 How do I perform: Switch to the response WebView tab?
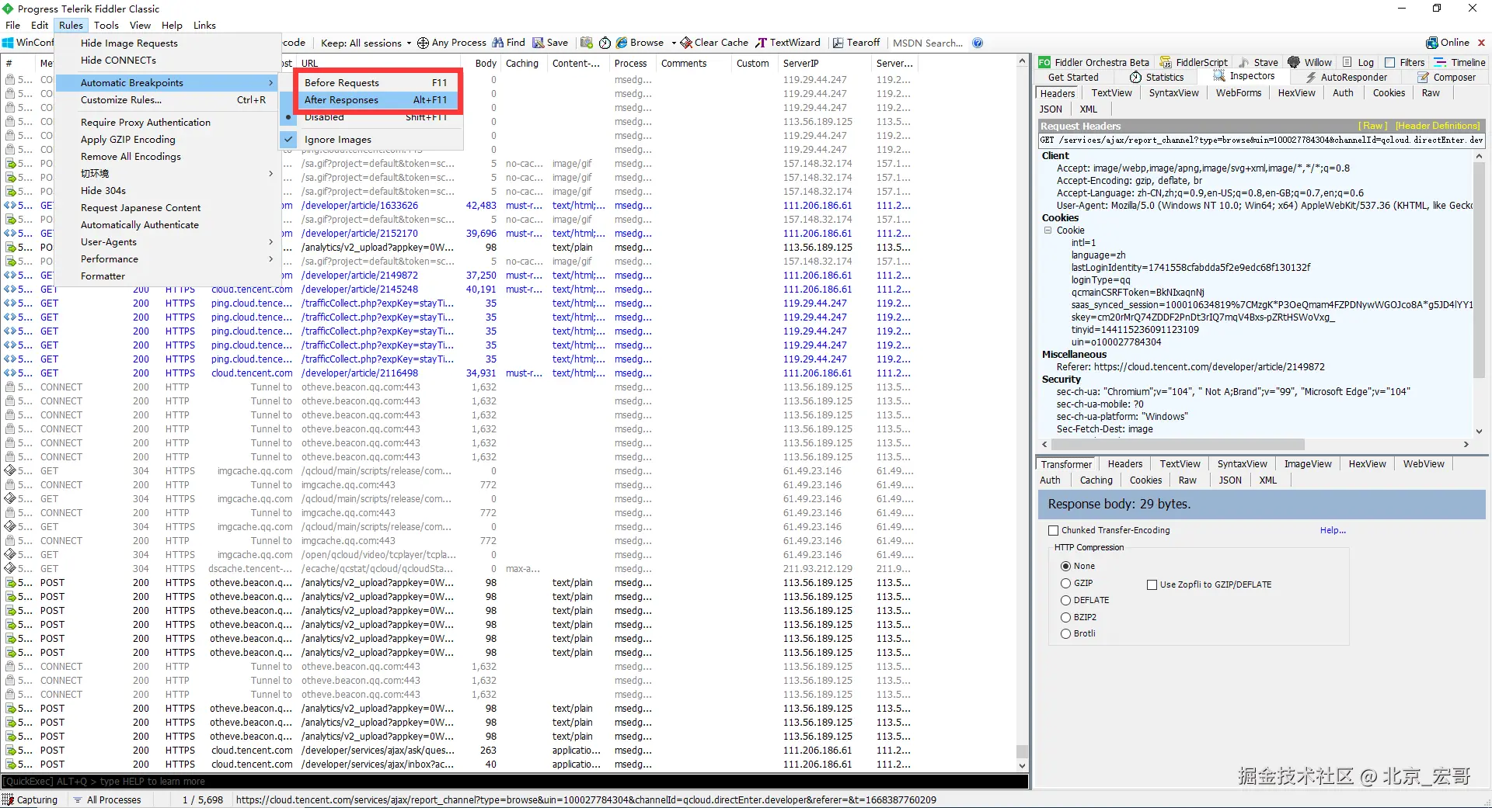(1424, 464)
